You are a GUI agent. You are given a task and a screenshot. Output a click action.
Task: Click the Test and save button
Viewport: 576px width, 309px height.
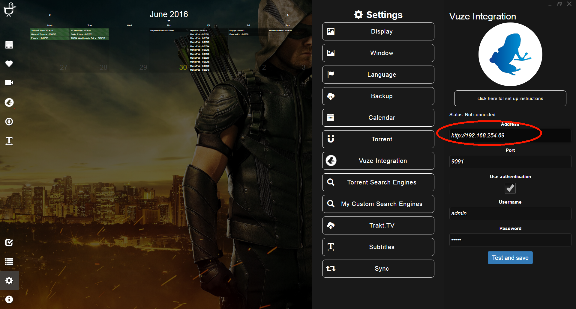(510, 258)
